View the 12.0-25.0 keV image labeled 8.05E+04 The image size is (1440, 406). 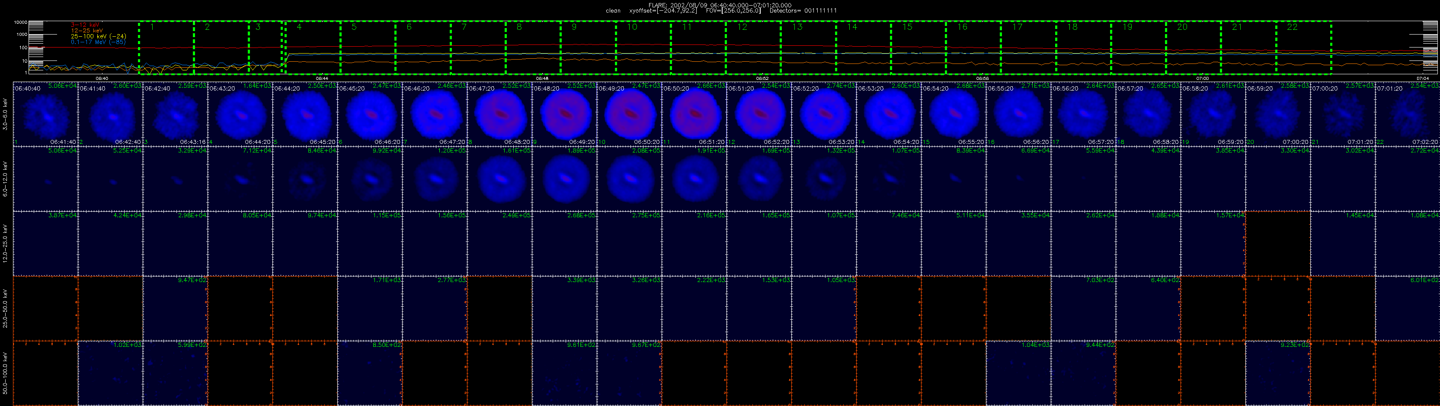[240, 244]
